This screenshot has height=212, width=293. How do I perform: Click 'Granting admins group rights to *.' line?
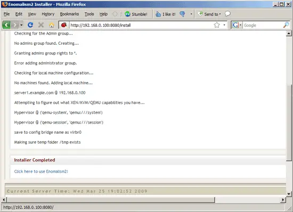45,53
